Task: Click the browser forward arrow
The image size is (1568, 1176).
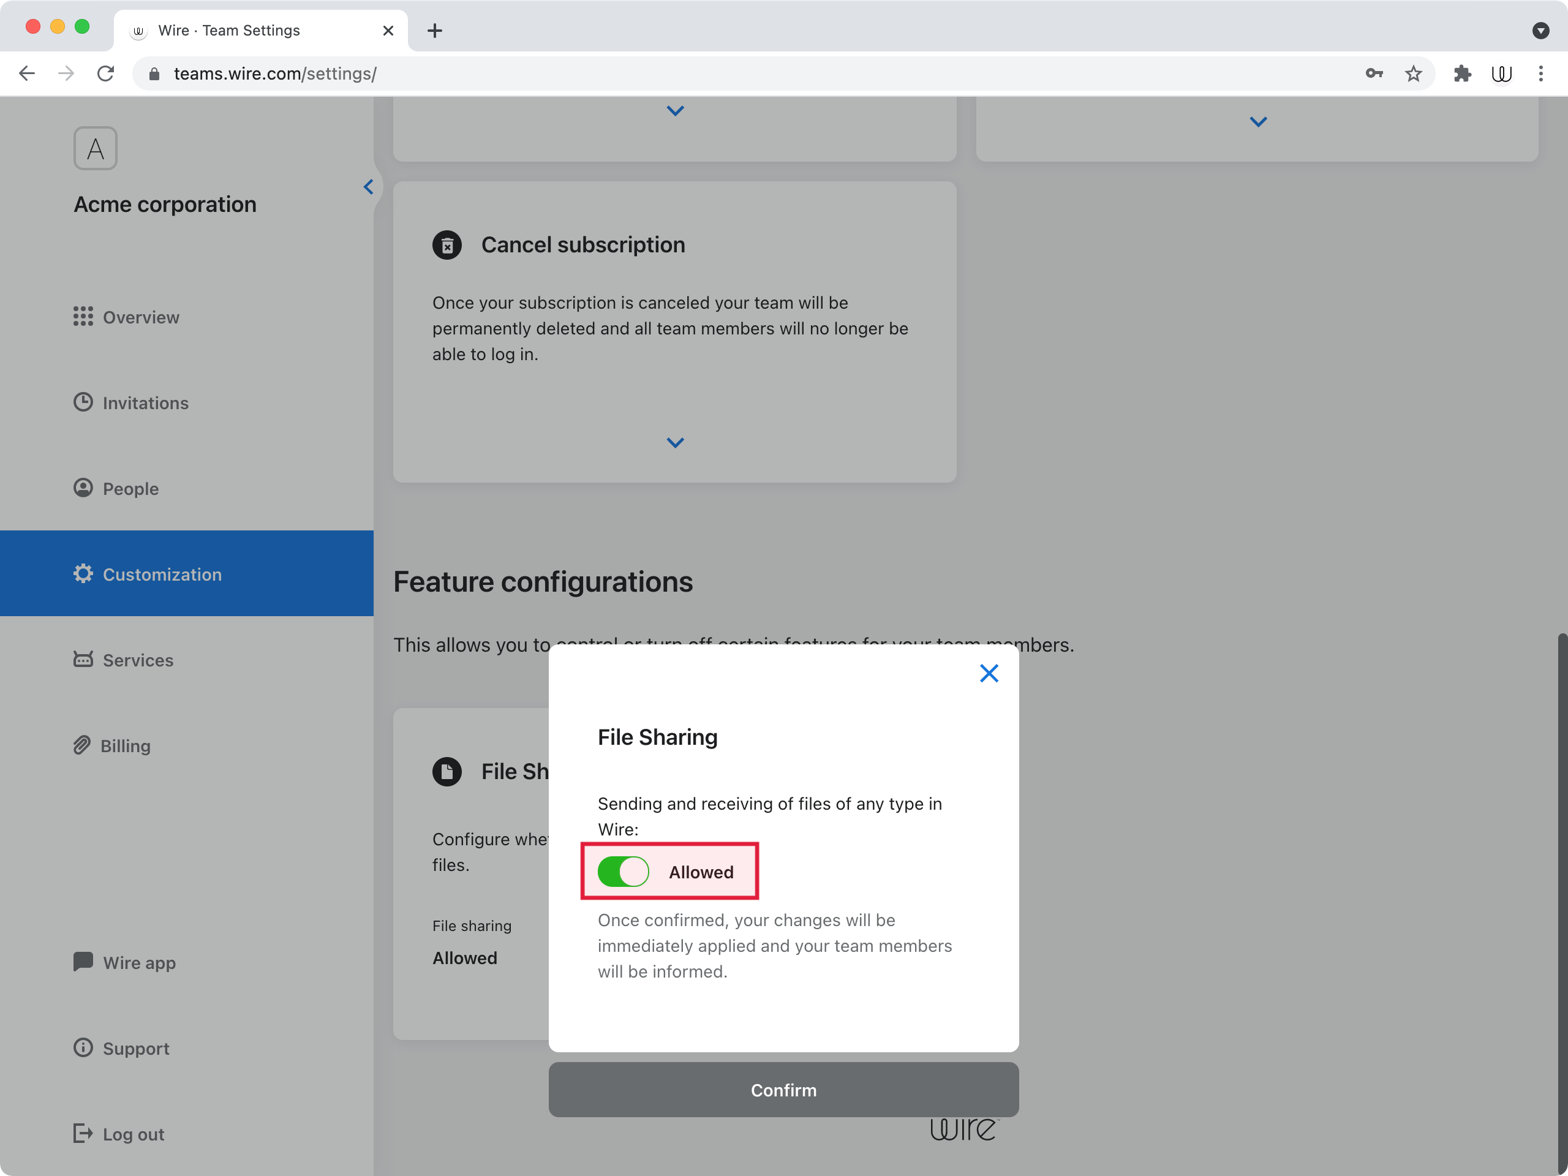Action: coord(66,73)
